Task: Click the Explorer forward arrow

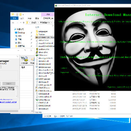Action: click(17, 23)
